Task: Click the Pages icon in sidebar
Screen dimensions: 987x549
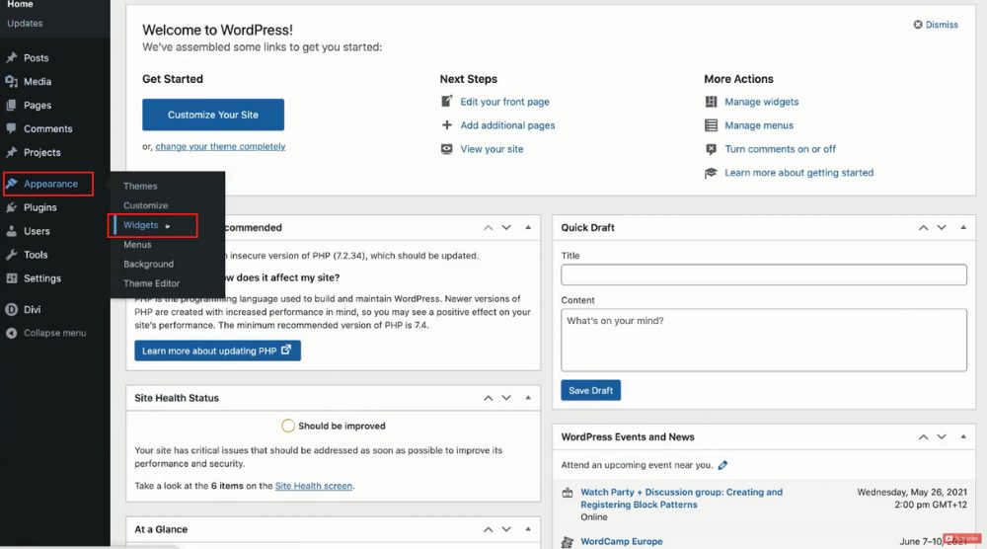Action: click(11, 105)
